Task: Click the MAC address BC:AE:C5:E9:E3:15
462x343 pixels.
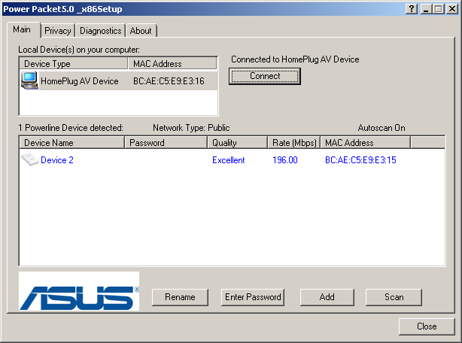Action: point(360,160)
